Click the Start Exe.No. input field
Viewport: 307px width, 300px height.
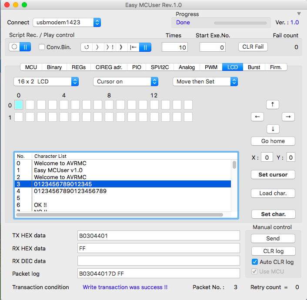point(213,47)
